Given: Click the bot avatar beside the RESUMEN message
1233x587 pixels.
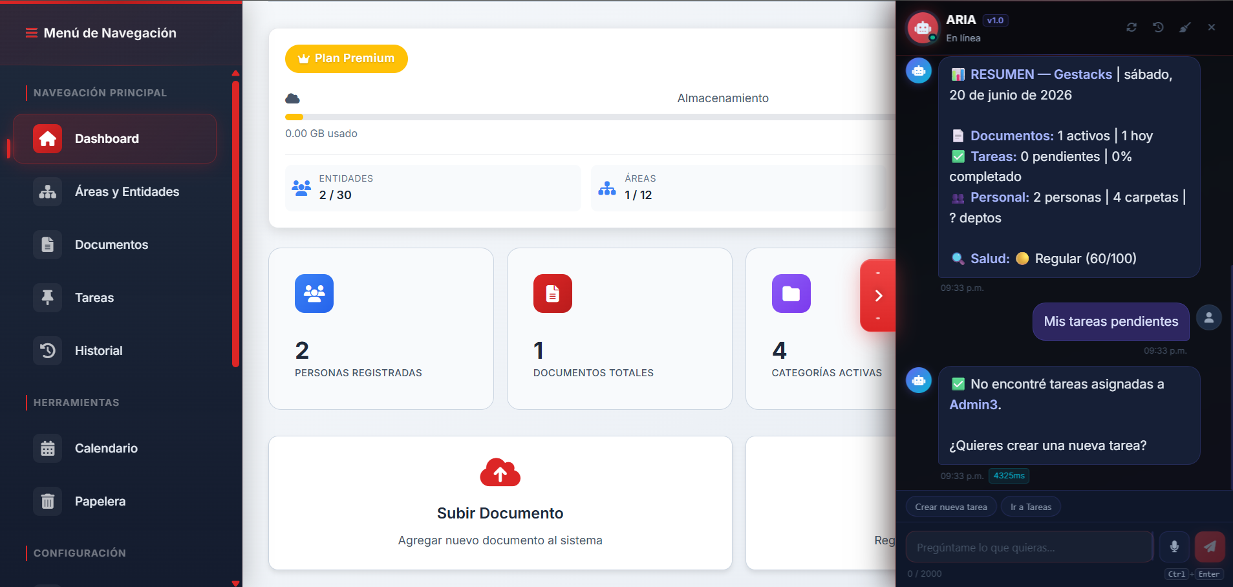Looking at the screenshot, I should tap(919, 70).
